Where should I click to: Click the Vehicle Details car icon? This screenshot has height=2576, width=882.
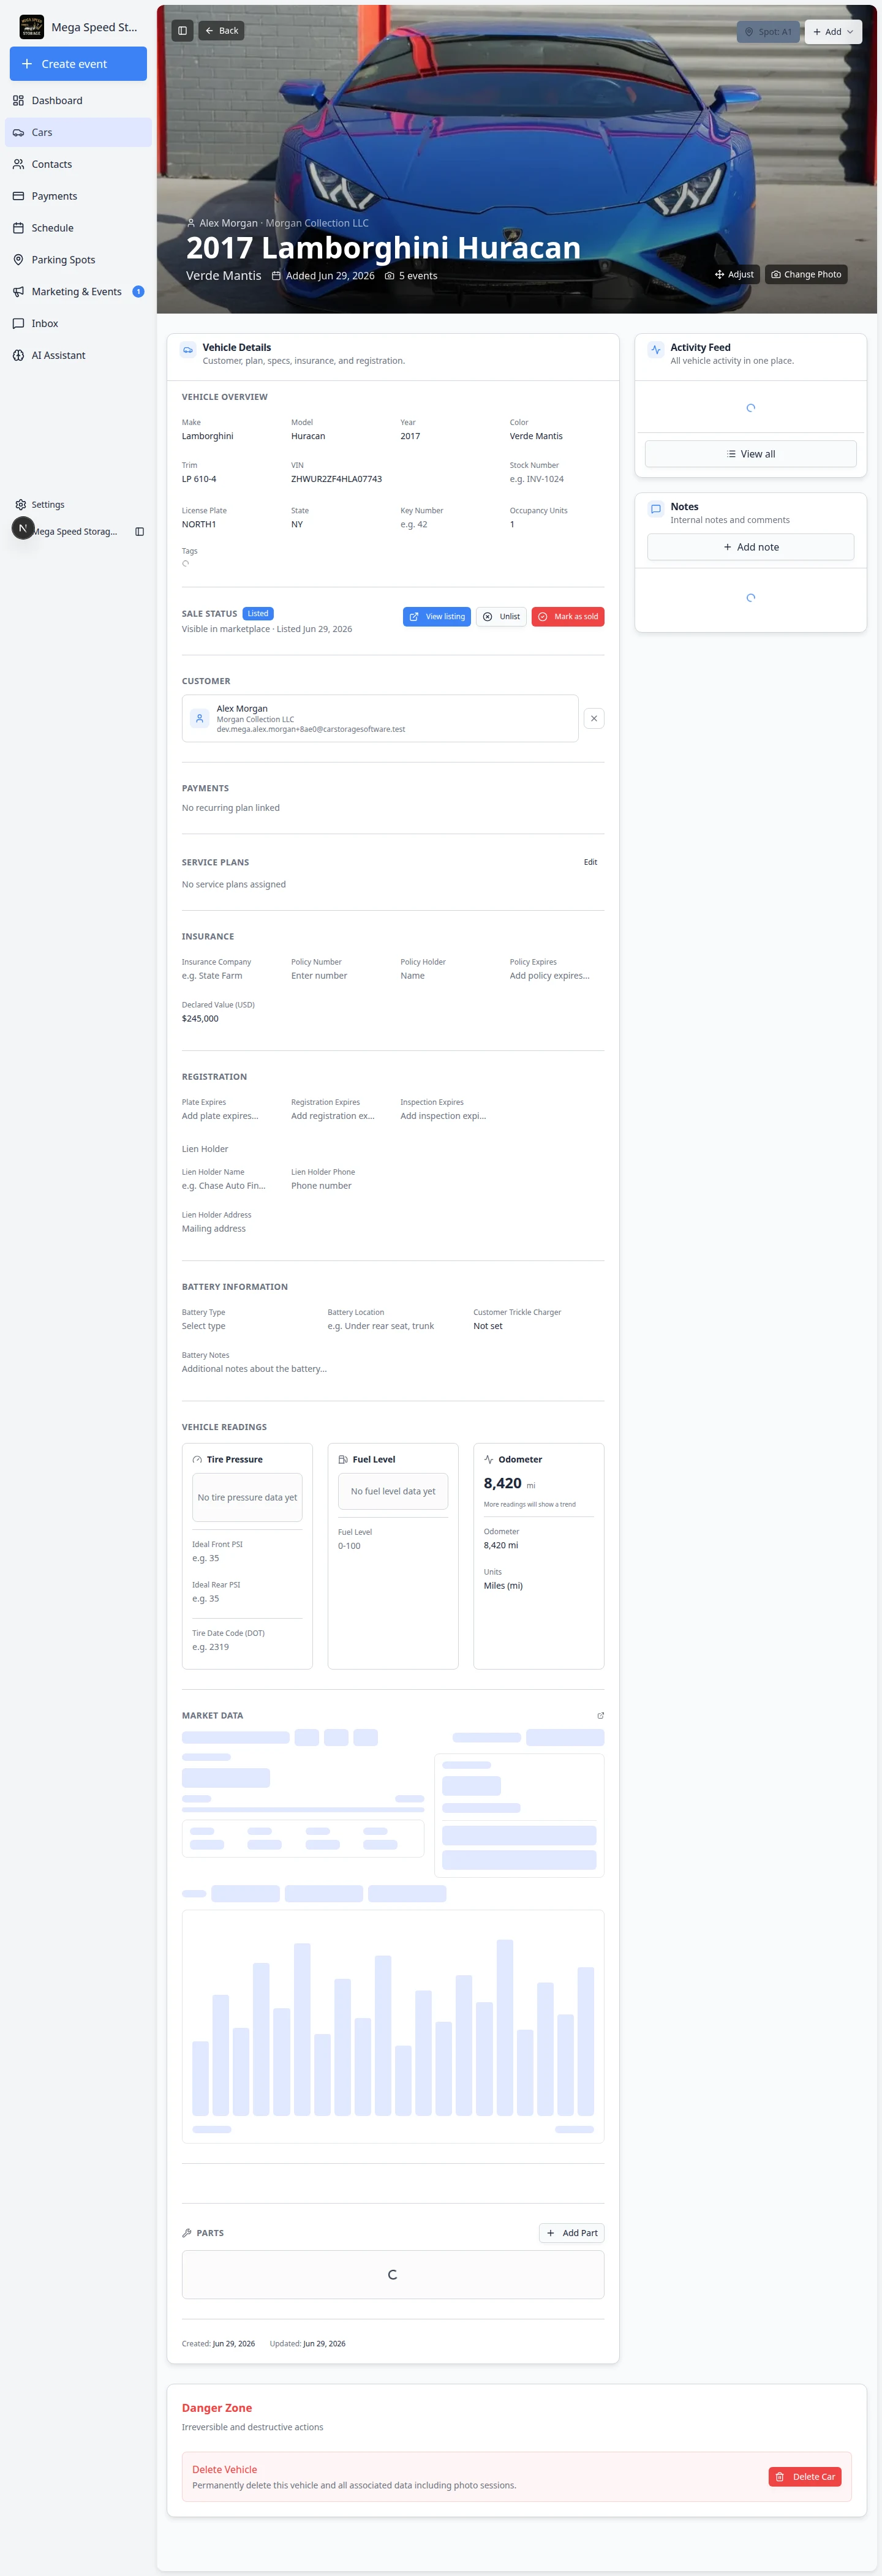pos(188,350)
